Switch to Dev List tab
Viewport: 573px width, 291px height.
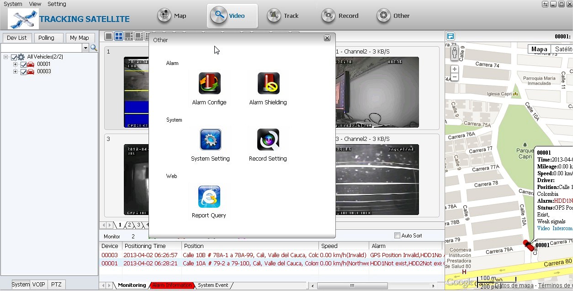pyautogui.click(x=17, y=38)
